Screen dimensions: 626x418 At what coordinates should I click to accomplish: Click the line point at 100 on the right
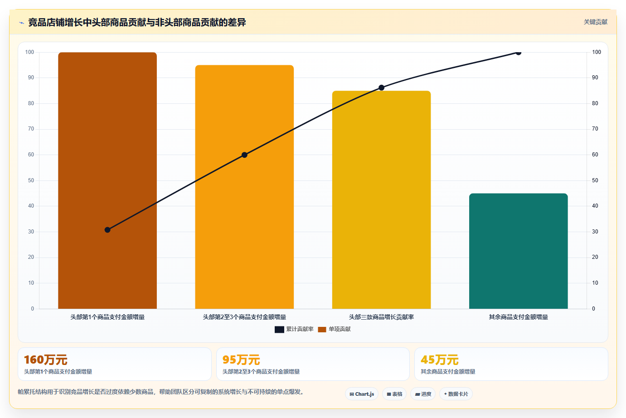coord(519,52)
